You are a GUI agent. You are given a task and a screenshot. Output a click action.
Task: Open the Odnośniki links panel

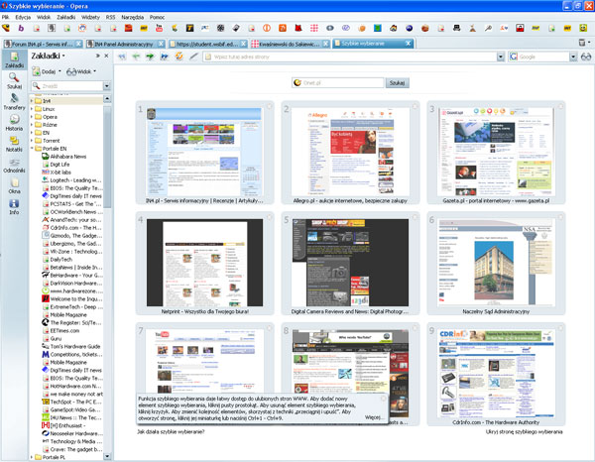pyautogui.click(x=14, y=165)
